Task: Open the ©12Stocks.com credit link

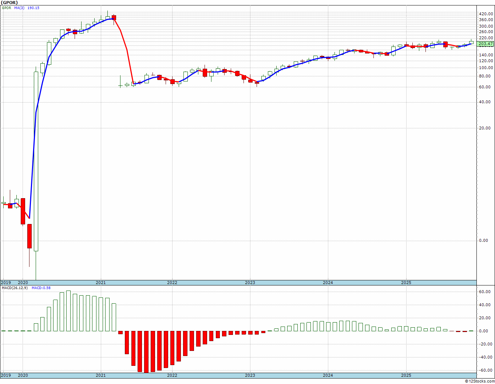Action: [480, 381]
